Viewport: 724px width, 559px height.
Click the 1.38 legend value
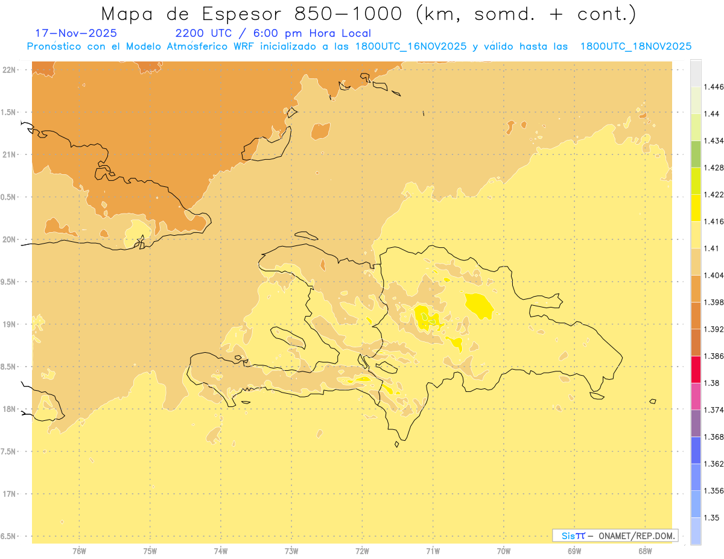(711, 383)
